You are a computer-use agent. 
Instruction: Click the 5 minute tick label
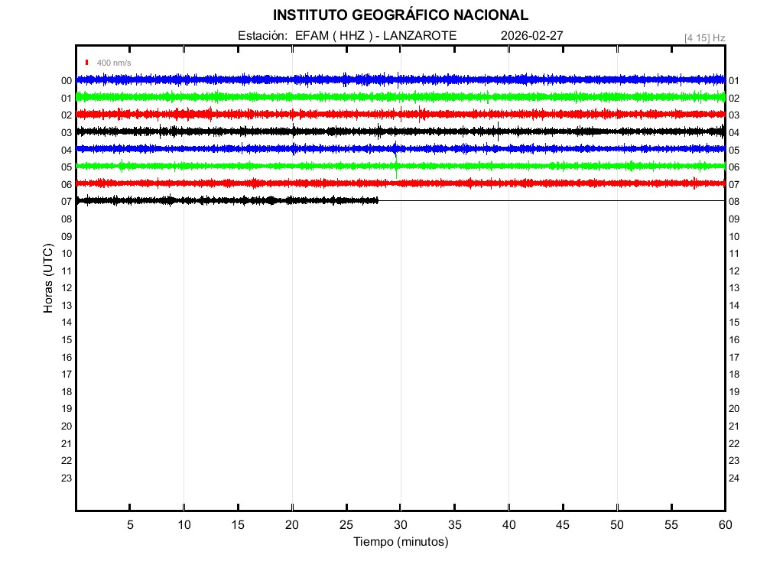pyautogui.click(x=130, y=525)
